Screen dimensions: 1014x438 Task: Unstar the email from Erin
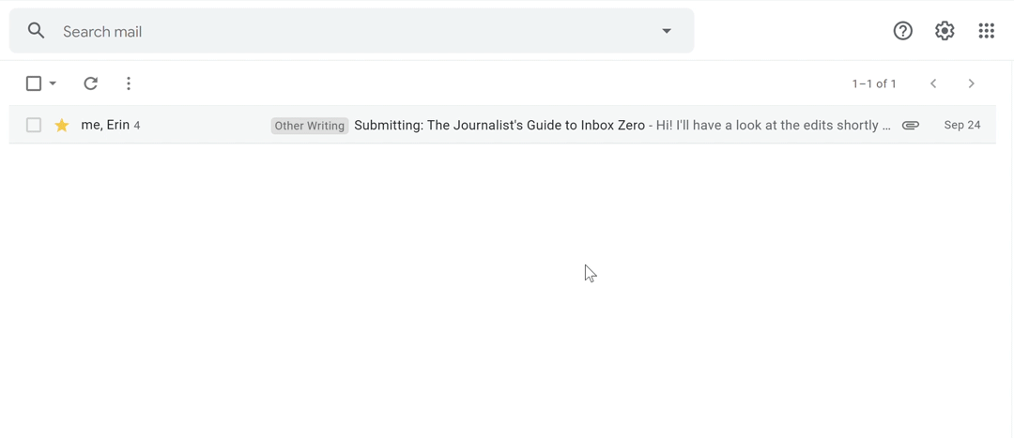click(62, 125)
